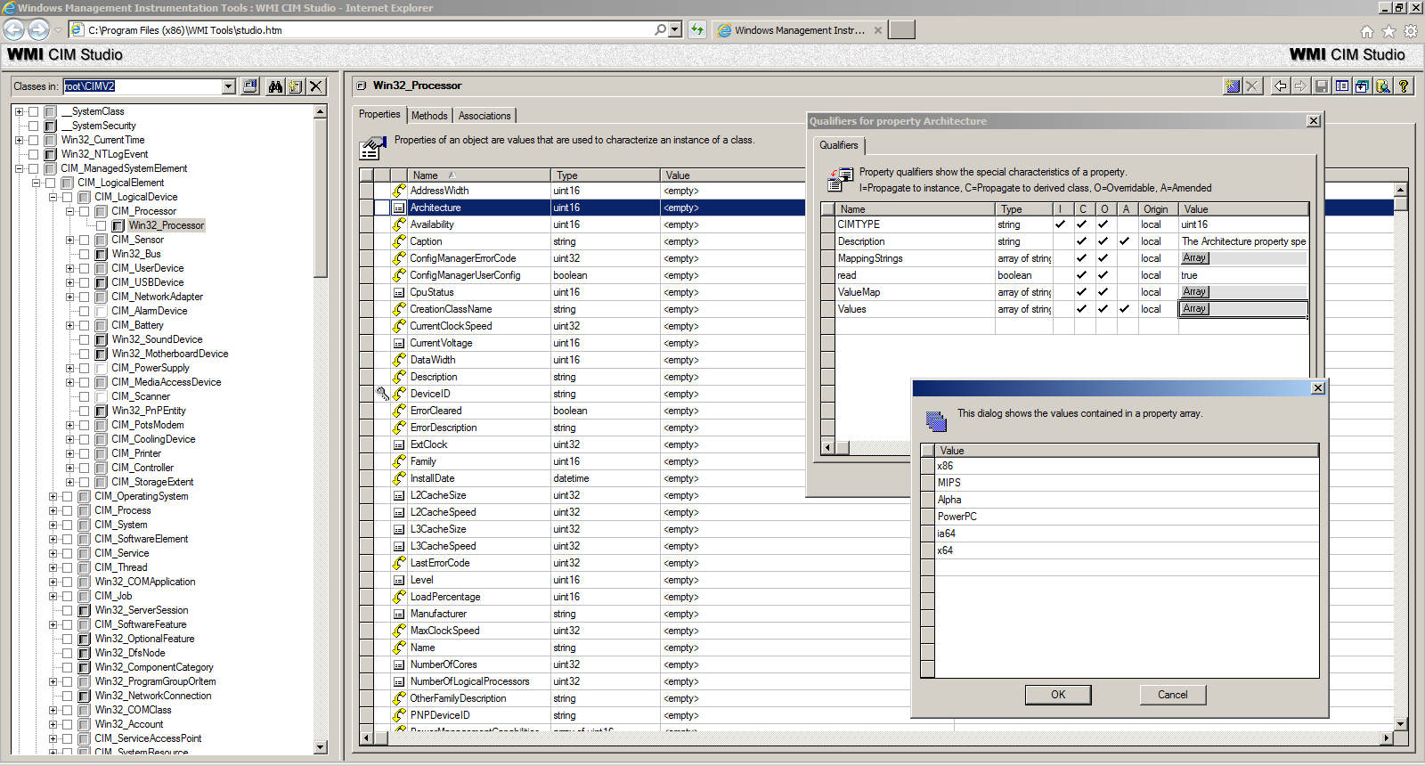Click the class tree vertical scrollbar thumb
This screenshot has height=766, width=1425.
tap(321, 198)
